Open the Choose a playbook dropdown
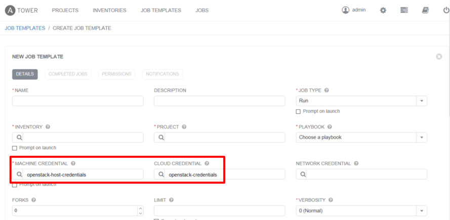The height and width of the screenshot is (220, 450). [361, 138]
